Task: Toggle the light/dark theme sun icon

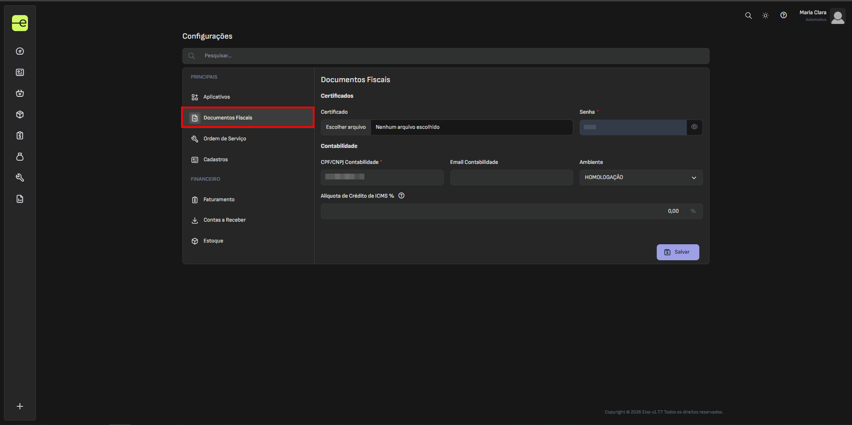Action: pos(765,16)
